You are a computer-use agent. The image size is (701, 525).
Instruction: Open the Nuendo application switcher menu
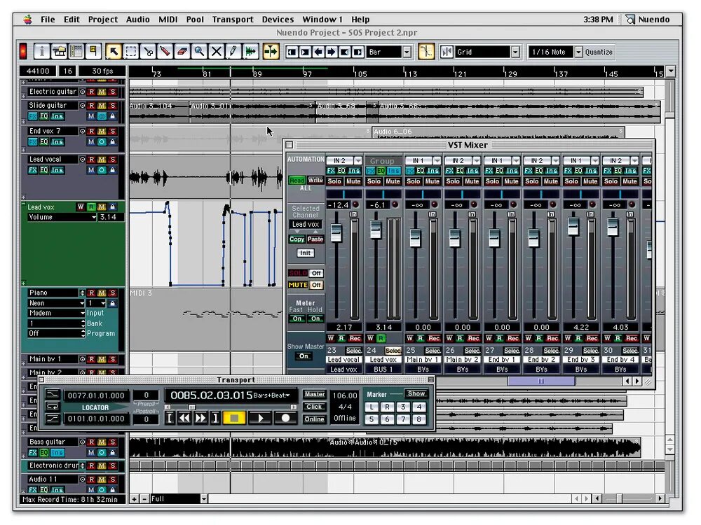tap(648, 19)
